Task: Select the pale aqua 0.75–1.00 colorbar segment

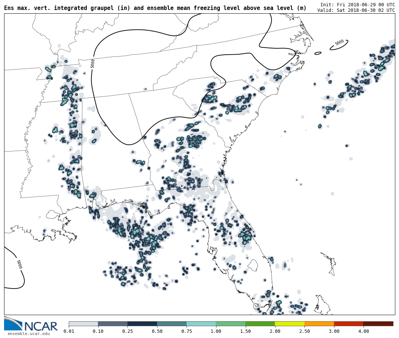Action: coord(201,324)
